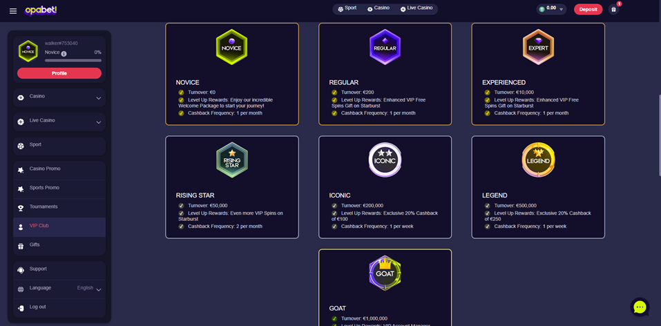
Task: Click the Sports Promo star icon
Action: point(21,189)
